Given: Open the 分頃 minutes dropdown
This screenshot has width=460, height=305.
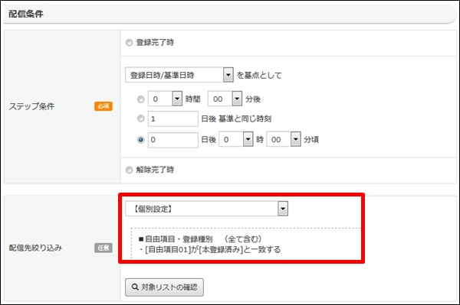Looking at the screenshot, I should (284, 139).
